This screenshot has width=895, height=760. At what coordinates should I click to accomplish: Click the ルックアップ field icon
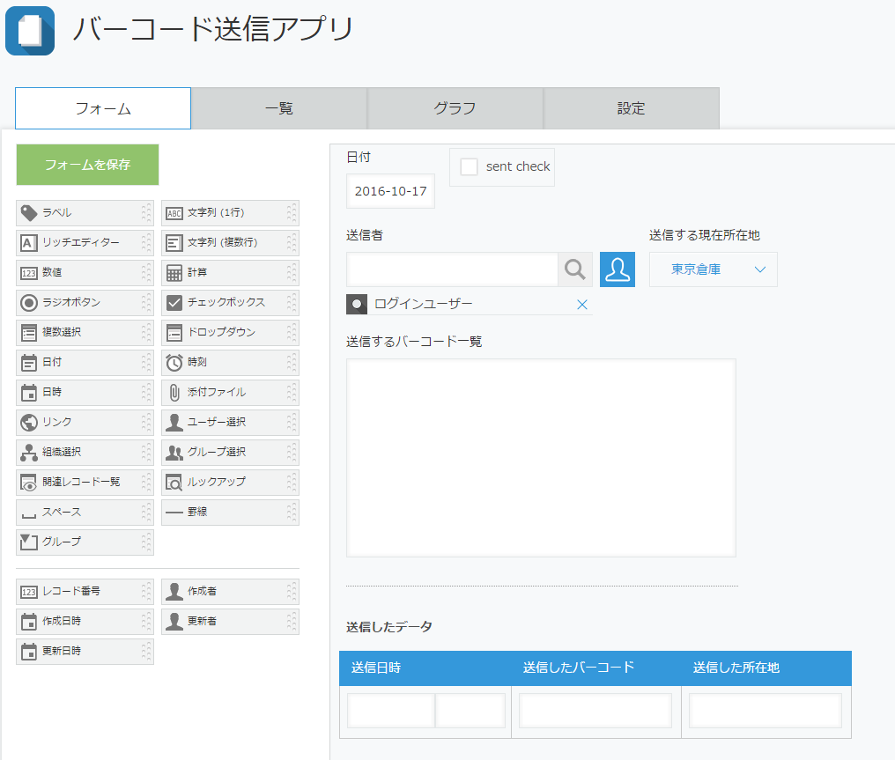click(174, 483)
